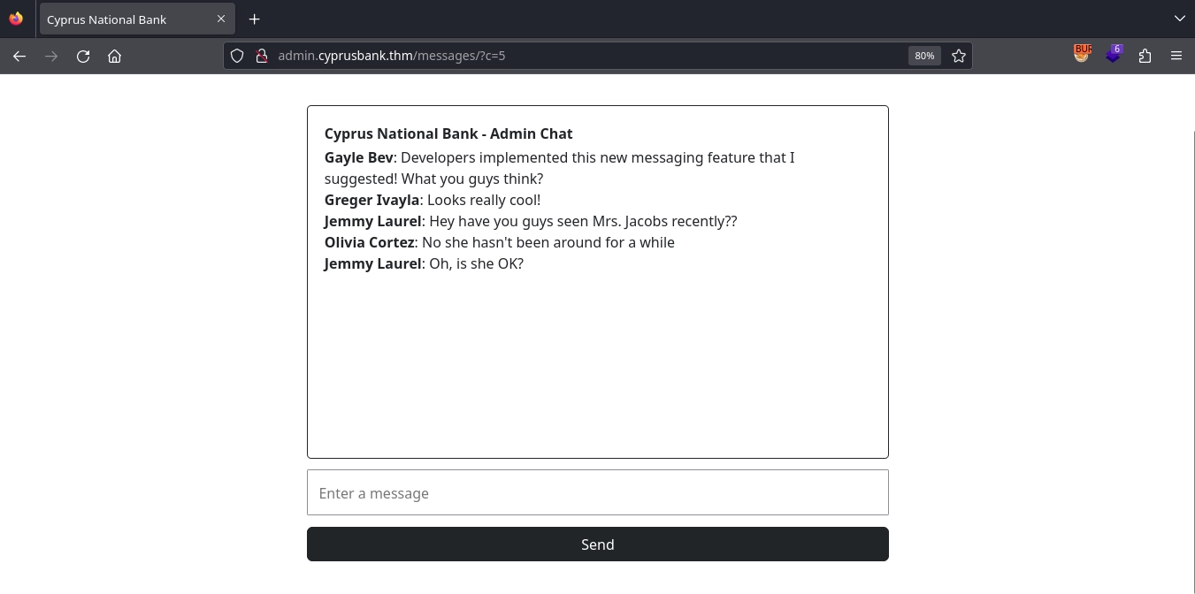This screenshot has width=1195, height=594.
Task: Show site security info via lock icon
Action: point(261,56)
